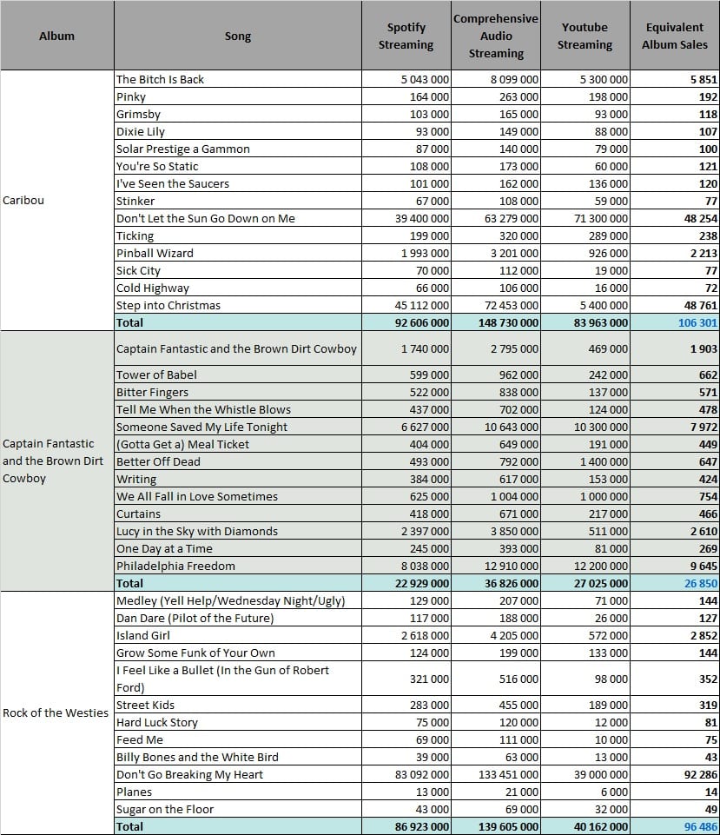The height and width of the screenshot is (835, 720).
Task: Click the Song column header
Action: (238, 36)
